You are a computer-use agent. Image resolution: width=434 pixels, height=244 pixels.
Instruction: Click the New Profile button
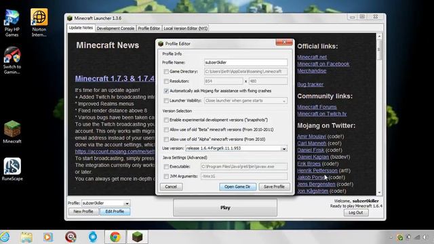pos(83,211)
